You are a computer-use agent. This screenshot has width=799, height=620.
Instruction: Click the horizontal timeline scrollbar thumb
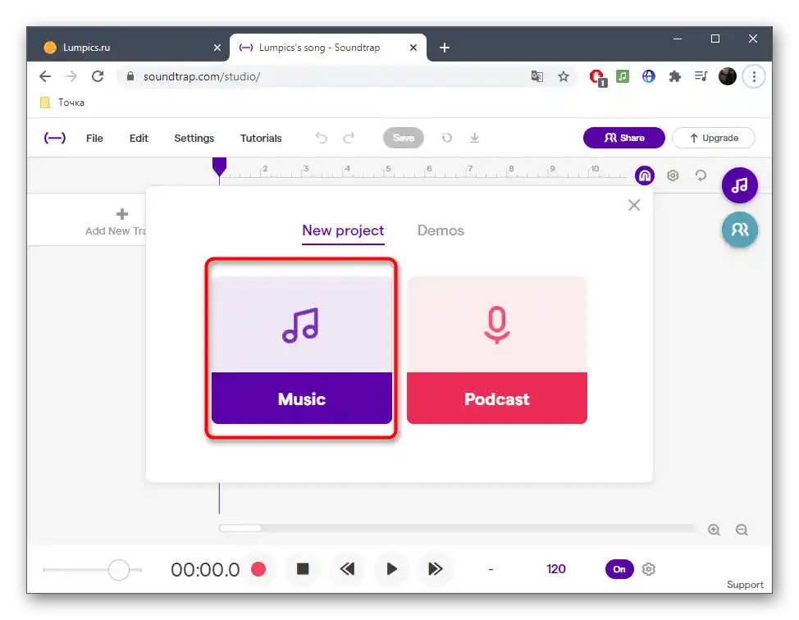tap(240, 528)
